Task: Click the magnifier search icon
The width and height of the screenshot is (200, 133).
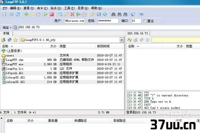Action: 60,14
